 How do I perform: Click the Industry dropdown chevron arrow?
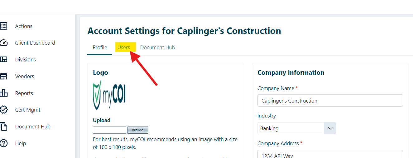[x=330, y=128]
